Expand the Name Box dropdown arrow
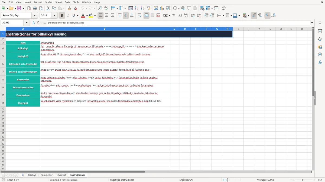The width and height of the screenshot is (325, 182). (x=27, y=23)
